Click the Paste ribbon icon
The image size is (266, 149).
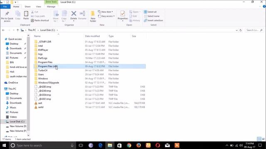(x=26, y=14)
